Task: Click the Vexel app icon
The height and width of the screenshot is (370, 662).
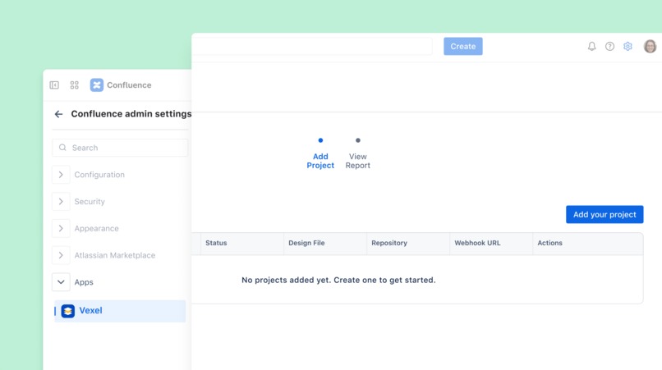Action: coord(68,311)
